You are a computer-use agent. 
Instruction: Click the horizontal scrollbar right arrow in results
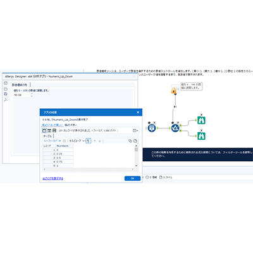click(x=133, y=169)
